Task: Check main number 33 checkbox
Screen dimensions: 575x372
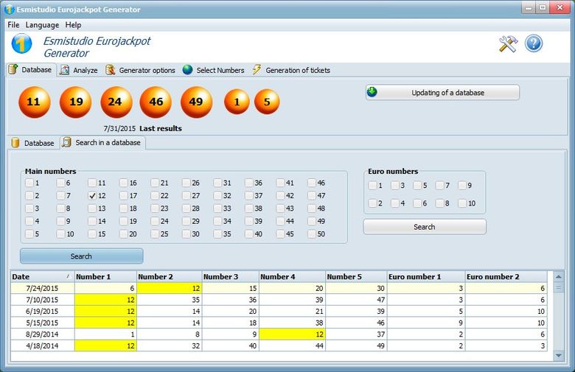Action: coord(217,208)
